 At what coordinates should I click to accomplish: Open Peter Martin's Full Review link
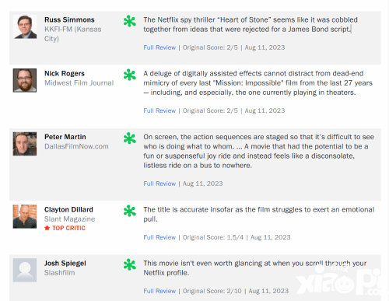point(159,184)
